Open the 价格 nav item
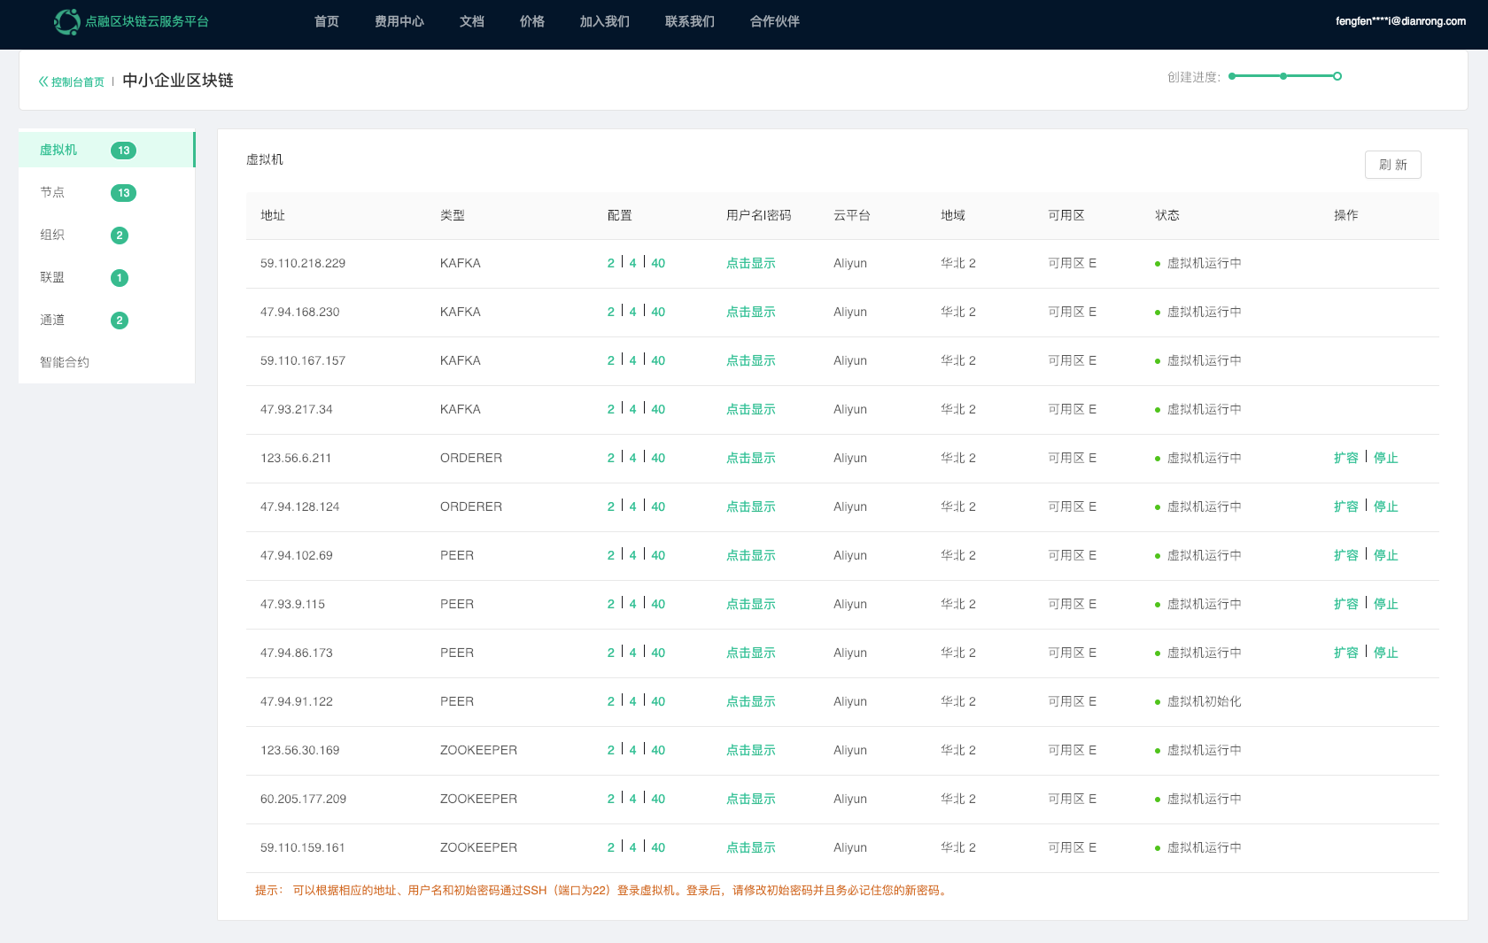 (x=532, y=21)
